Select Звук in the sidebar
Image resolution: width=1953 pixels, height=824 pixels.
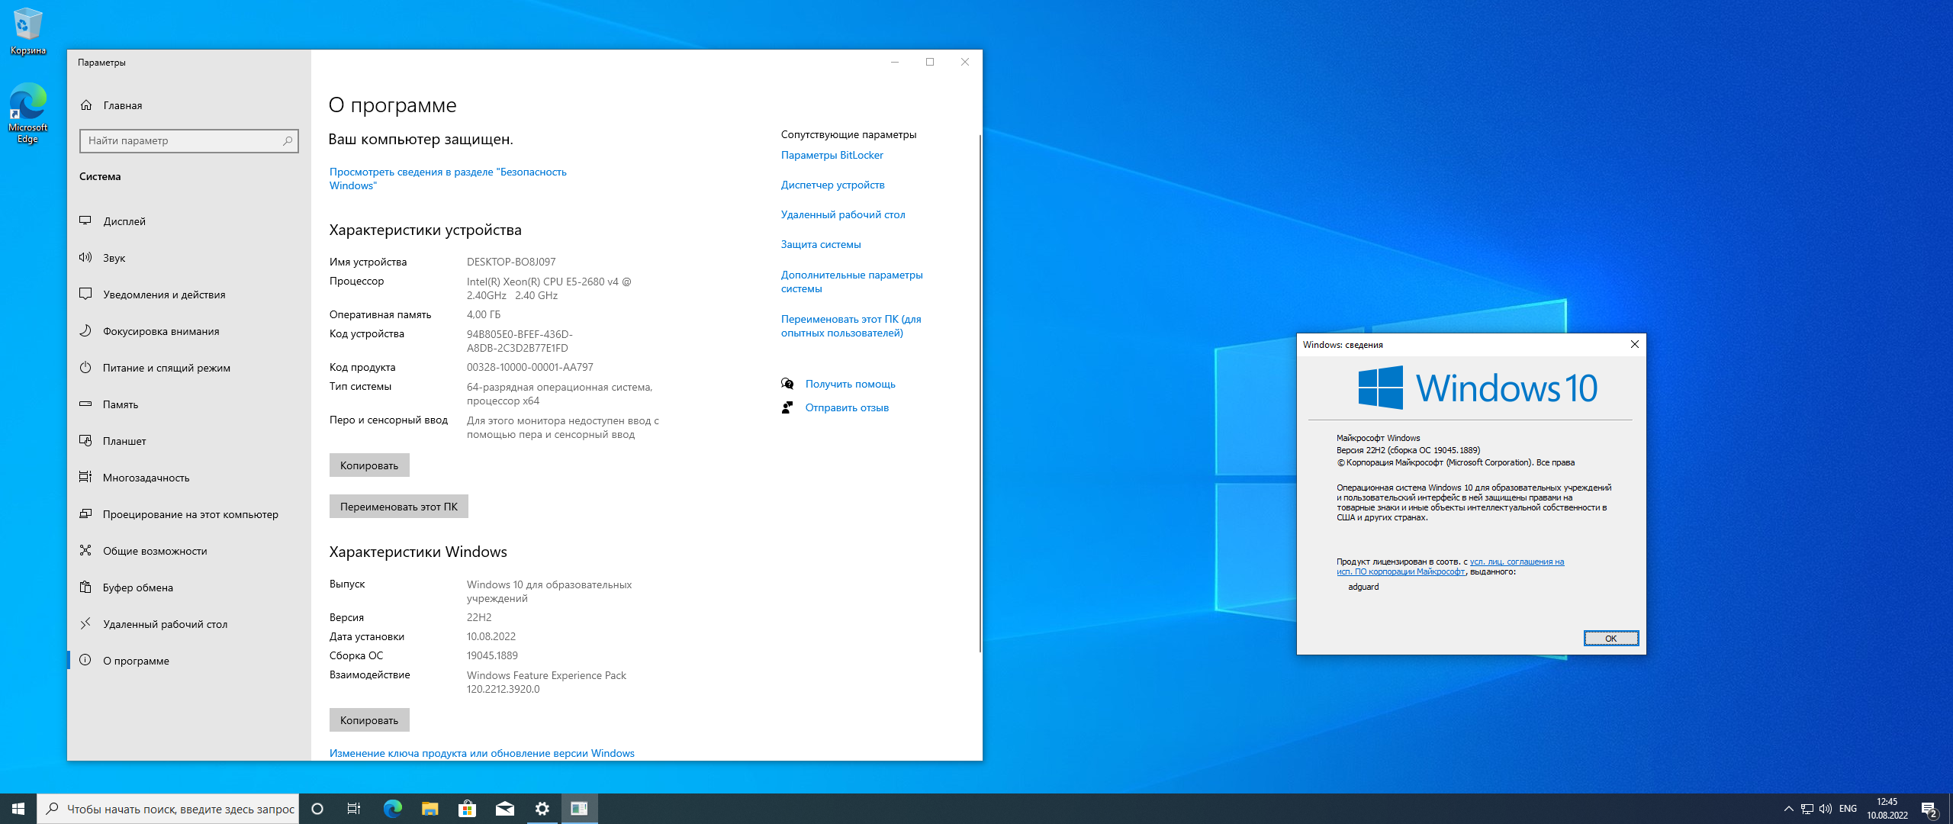coord(189,257)
